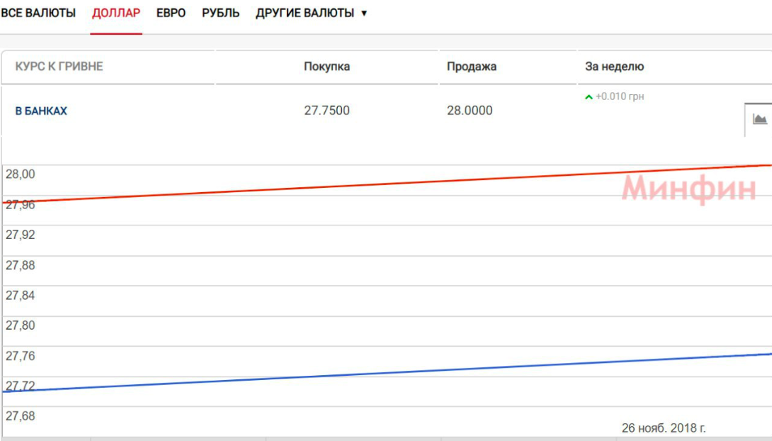Switch to the РУБЛЬ tab
This screenshot has width=772, height=441.
click(220, 13)
